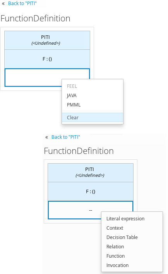Viewport: 168px width, 274px height.
Task: Open the lower Back to "PITI" link
Action: (66, 137)
